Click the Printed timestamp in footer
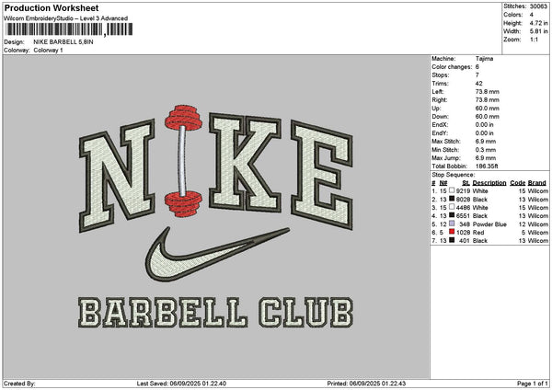The image size is (552, 390). tap(366, 384)
